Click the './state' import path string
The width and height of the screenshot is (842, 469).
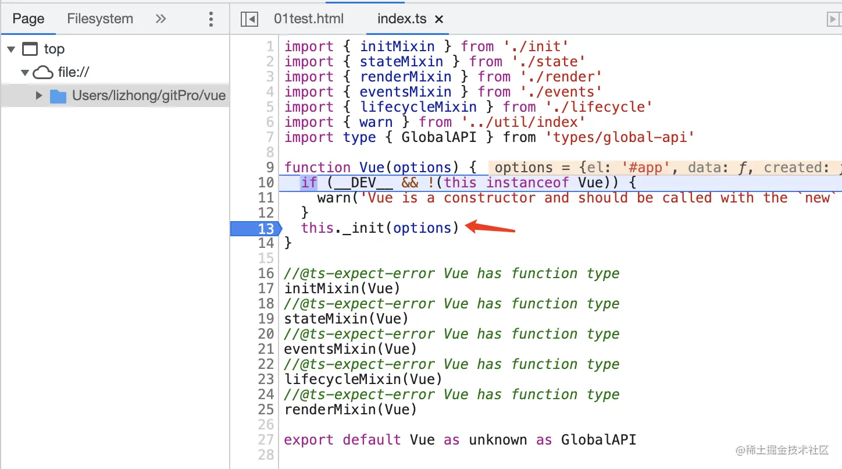pos(548,62)
